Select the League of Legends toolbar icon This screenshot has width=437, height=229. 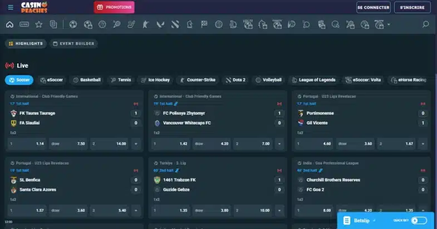point(233,24)
